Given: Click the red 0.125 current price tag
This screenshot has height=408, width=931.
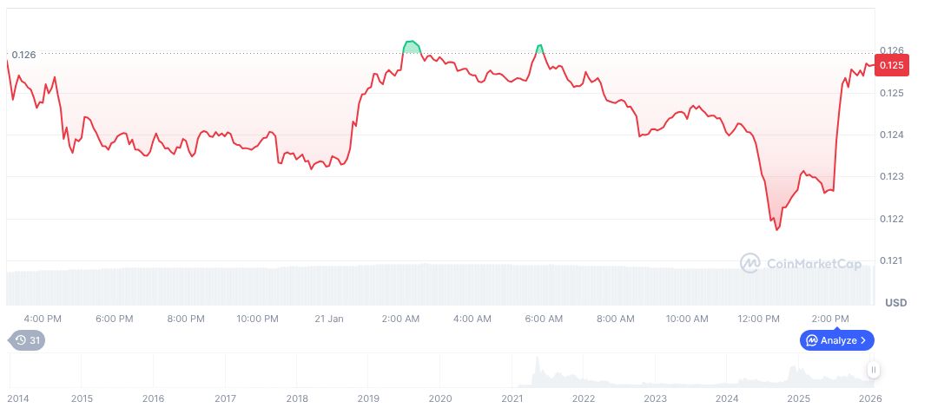Looking at the screenshot, I should click(892, 65).
